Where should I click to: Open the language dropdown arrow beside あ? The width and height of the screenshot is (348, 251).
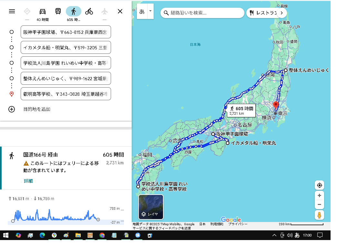(x=150, y=11)
